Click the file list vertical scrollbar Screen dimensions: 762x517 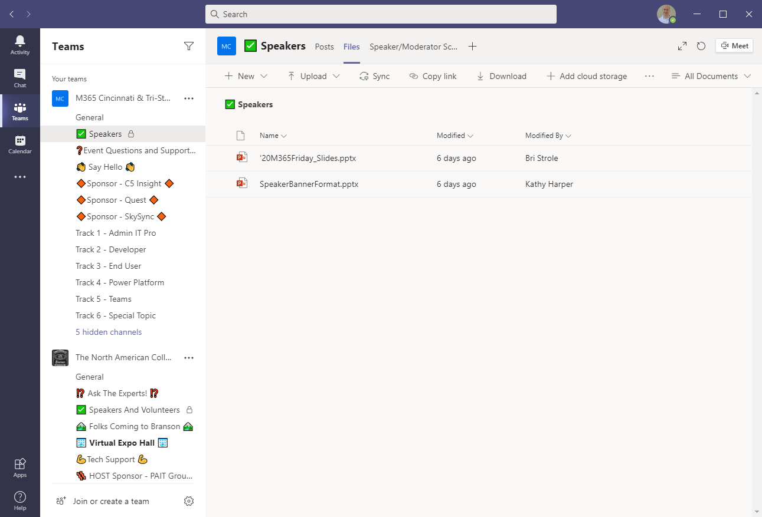pos(757,302)
